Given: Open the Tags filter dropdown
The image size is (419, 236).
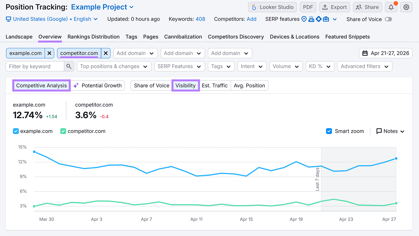Looking at the screenshot, I should (221, 67).
